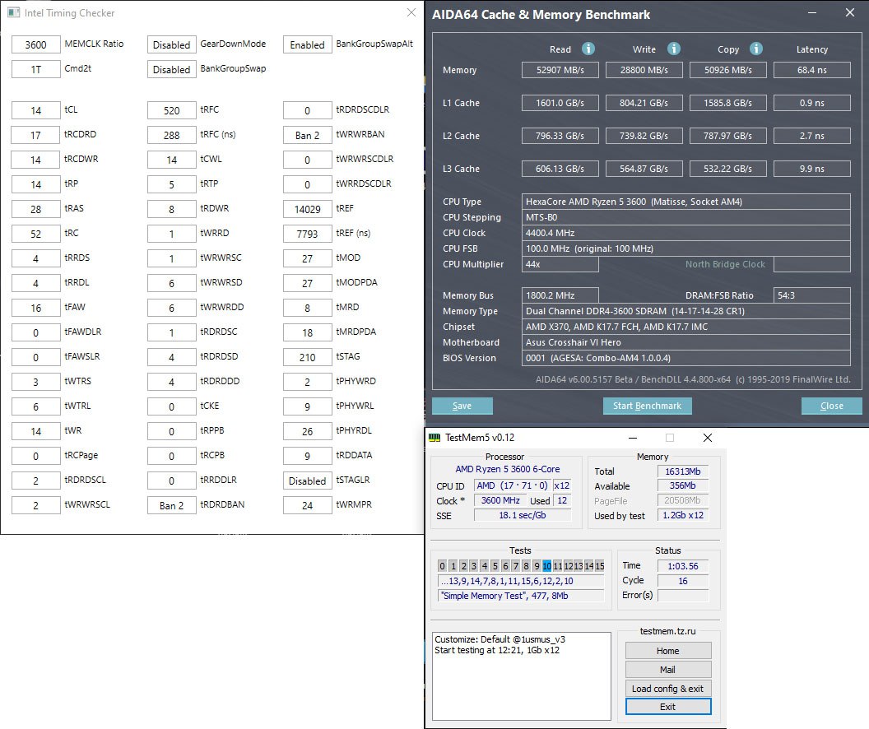This screenshot has width=869, height=729.
Task: Click tRDWR value 8
Action: 172,209
